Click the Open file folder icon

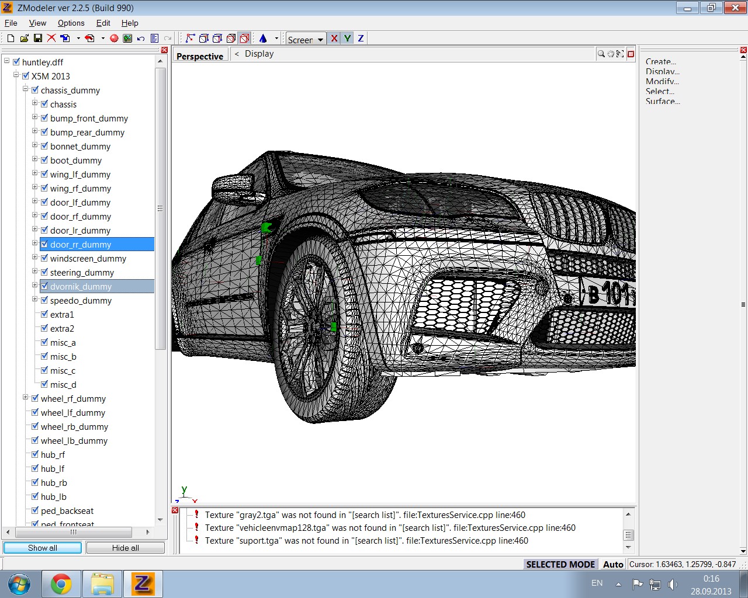pos(24,39)
